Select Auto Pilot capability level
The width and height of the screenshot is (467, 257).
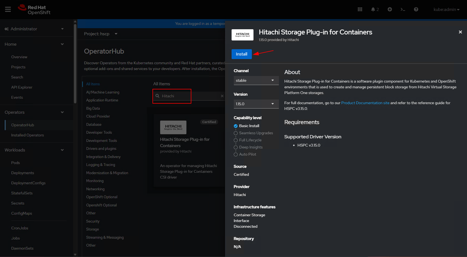tap(245, 154)
